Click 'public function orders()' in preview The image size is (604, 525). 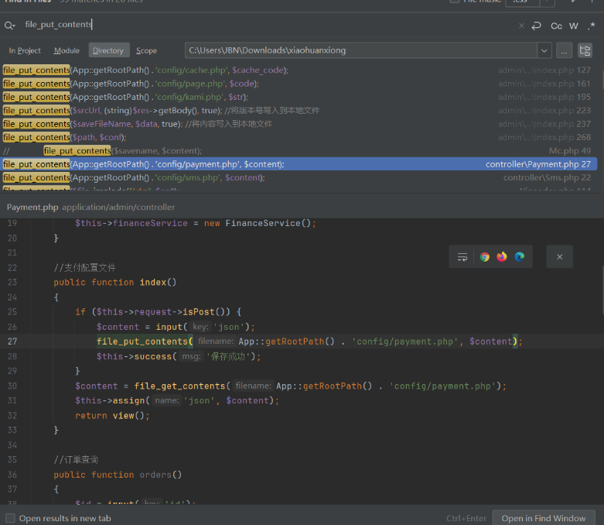[x=118, y=475]
